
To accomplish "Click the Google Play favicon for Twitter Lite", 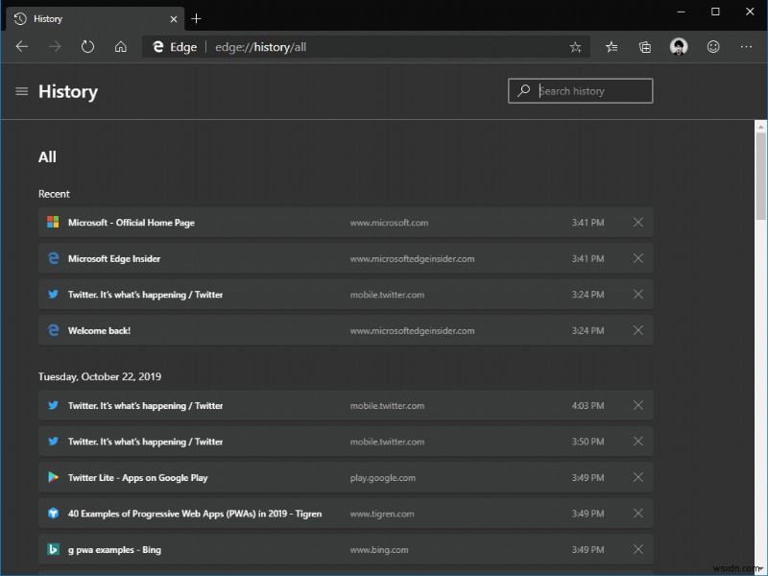I will tap(53, 477).
